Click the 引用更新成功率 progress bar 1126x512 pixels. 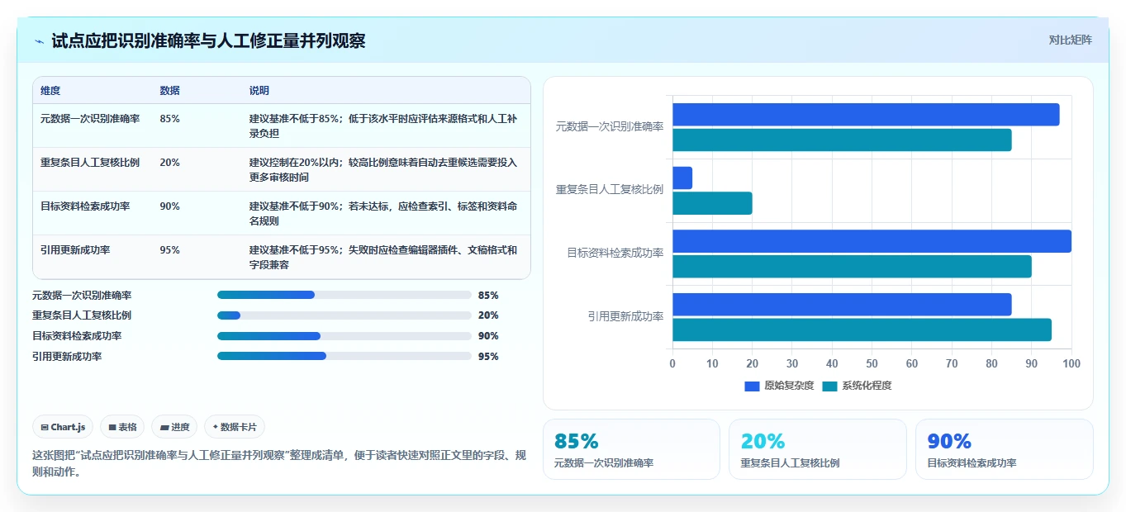(x=344, y=357)
